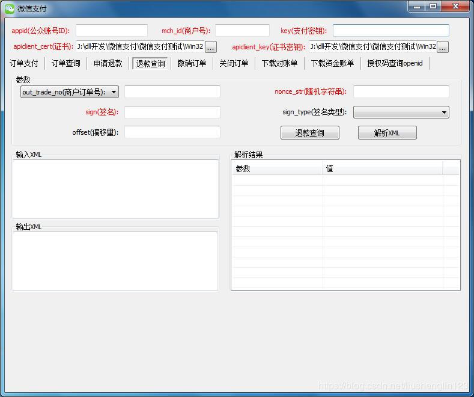
Task: Open the 申请退款 tab
Action: 108,63
